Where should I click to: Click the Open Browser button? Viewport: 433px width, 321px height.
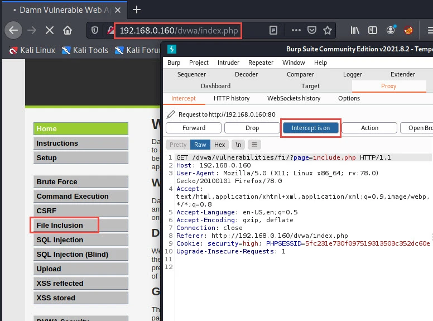pos(417,128)
